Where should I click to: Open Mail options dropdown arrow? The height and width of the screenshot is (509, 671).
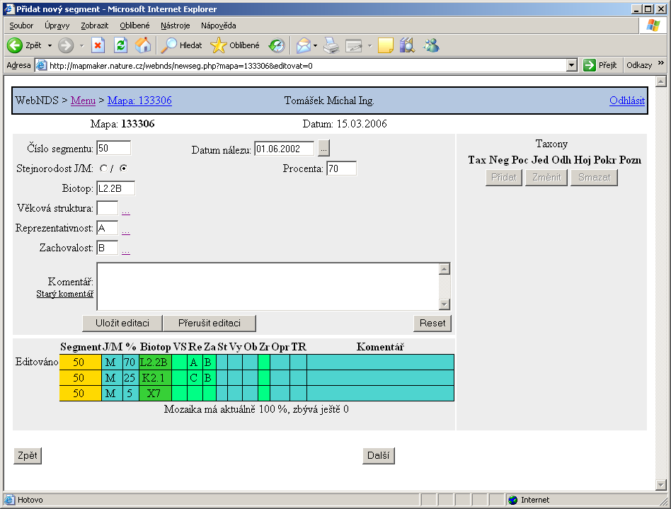(316, 45)
